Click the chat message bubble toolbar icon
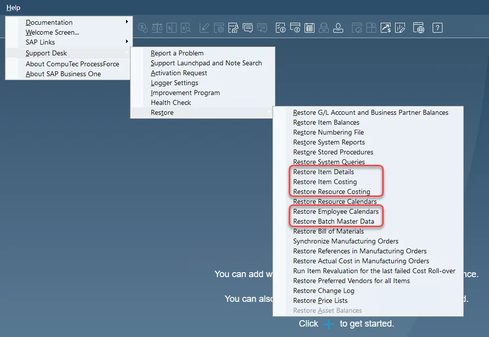The image size is (489, 337). click(248, 28)
